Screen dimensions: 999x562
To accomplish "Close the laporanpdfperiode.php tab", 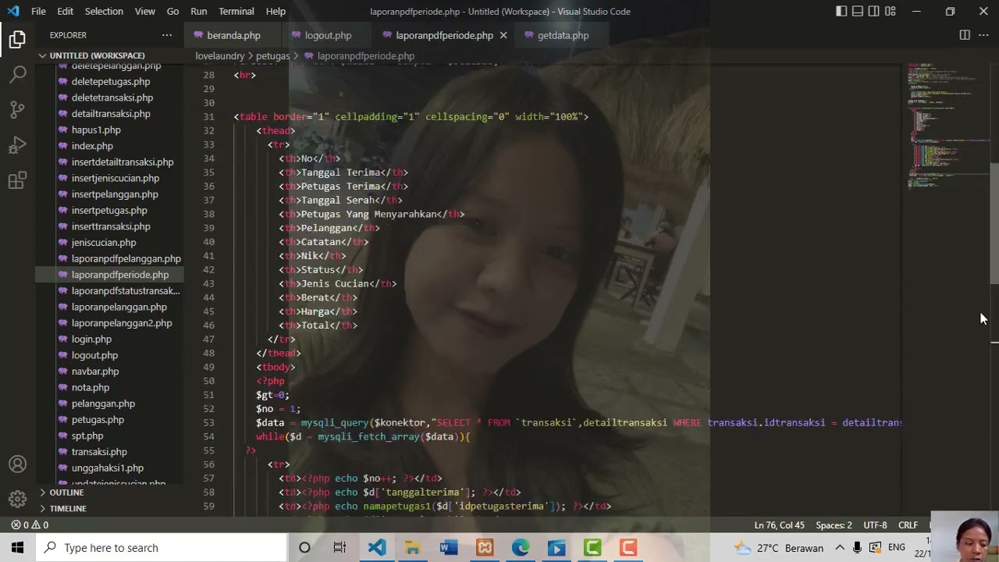I will (503, 35).
